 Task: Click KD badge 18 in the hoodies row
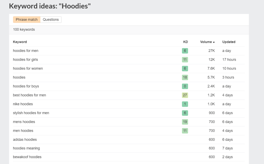[x=185, y=77]
